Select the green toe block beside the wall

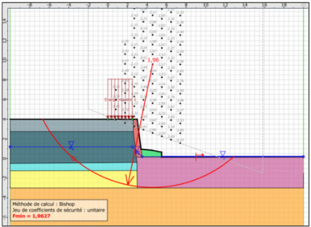point(151,153)
